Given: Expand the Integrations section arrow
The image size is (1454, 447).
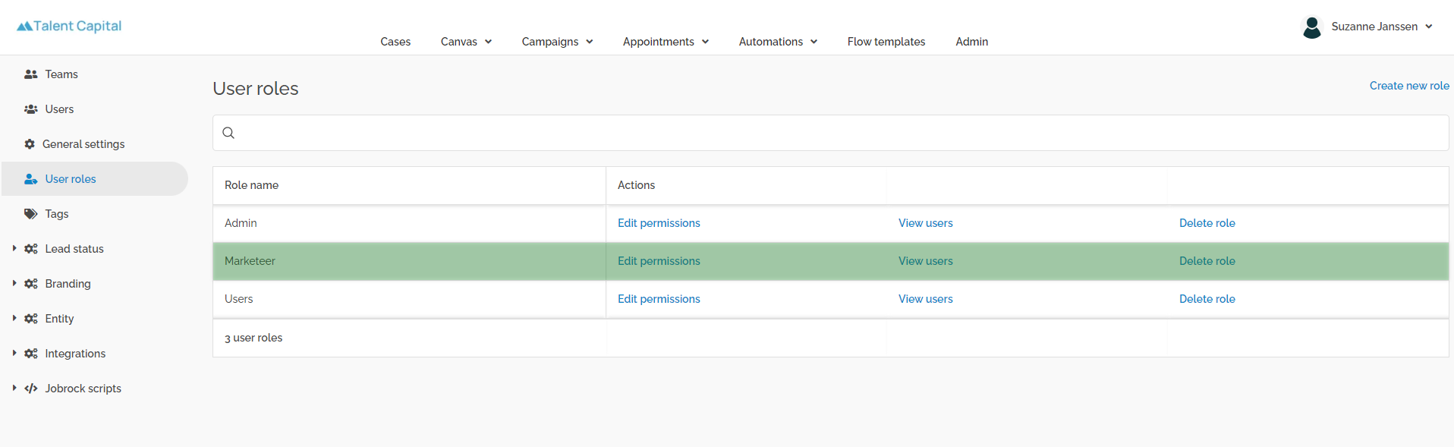Looking at the screenshot, I should (x=14, y=353).
